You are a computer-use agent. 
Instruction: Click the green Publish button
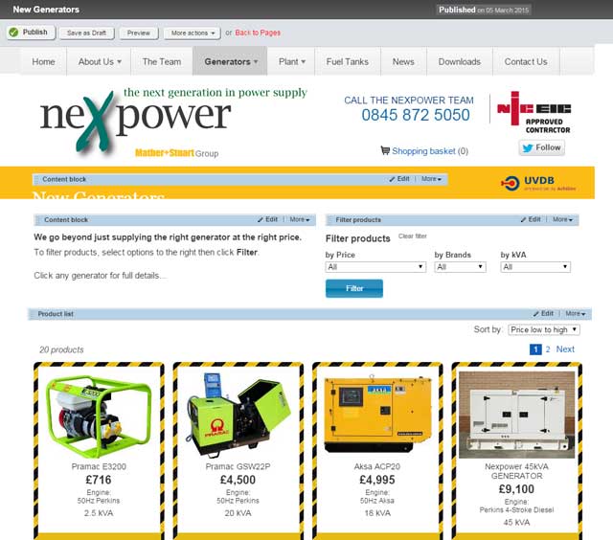point(31,33)
